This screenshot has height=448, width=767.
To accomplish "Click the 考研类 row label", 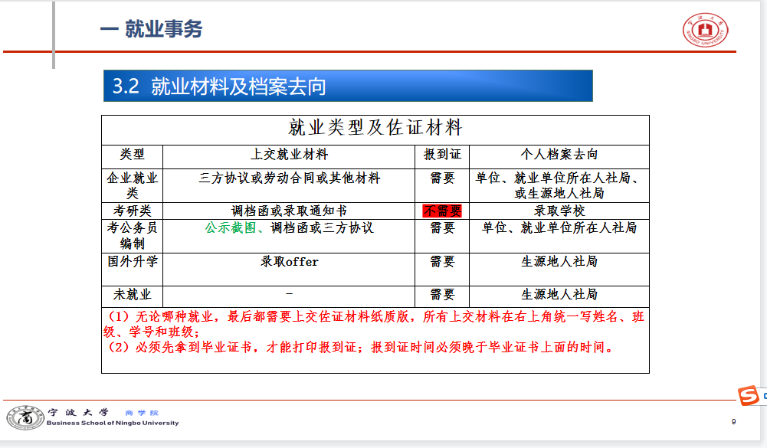I will [x=133, y=211].
